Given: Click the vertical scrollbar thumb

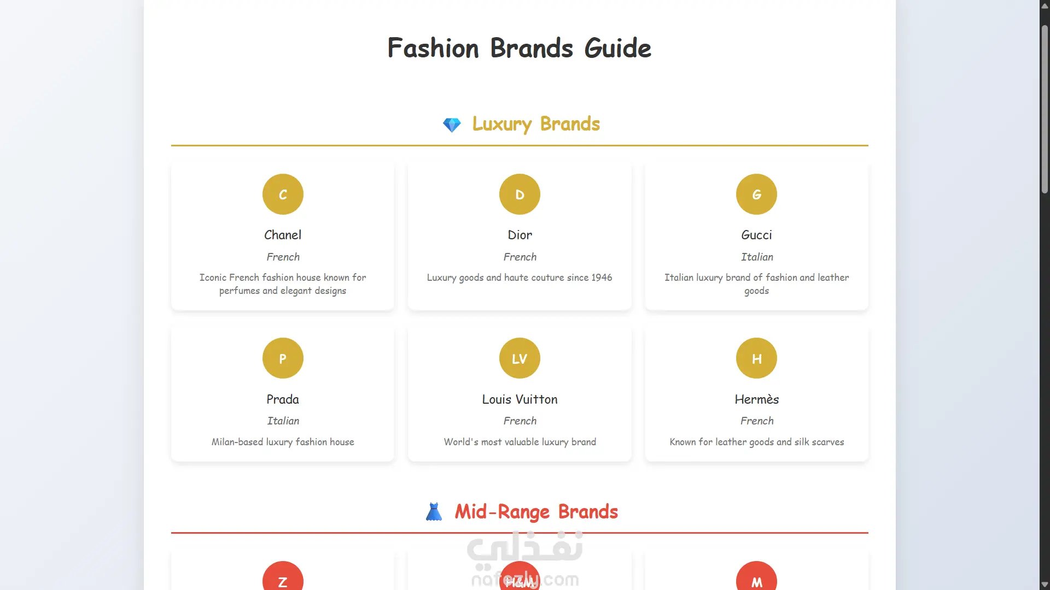Looking at the screenshot, I should [1045, 109].
